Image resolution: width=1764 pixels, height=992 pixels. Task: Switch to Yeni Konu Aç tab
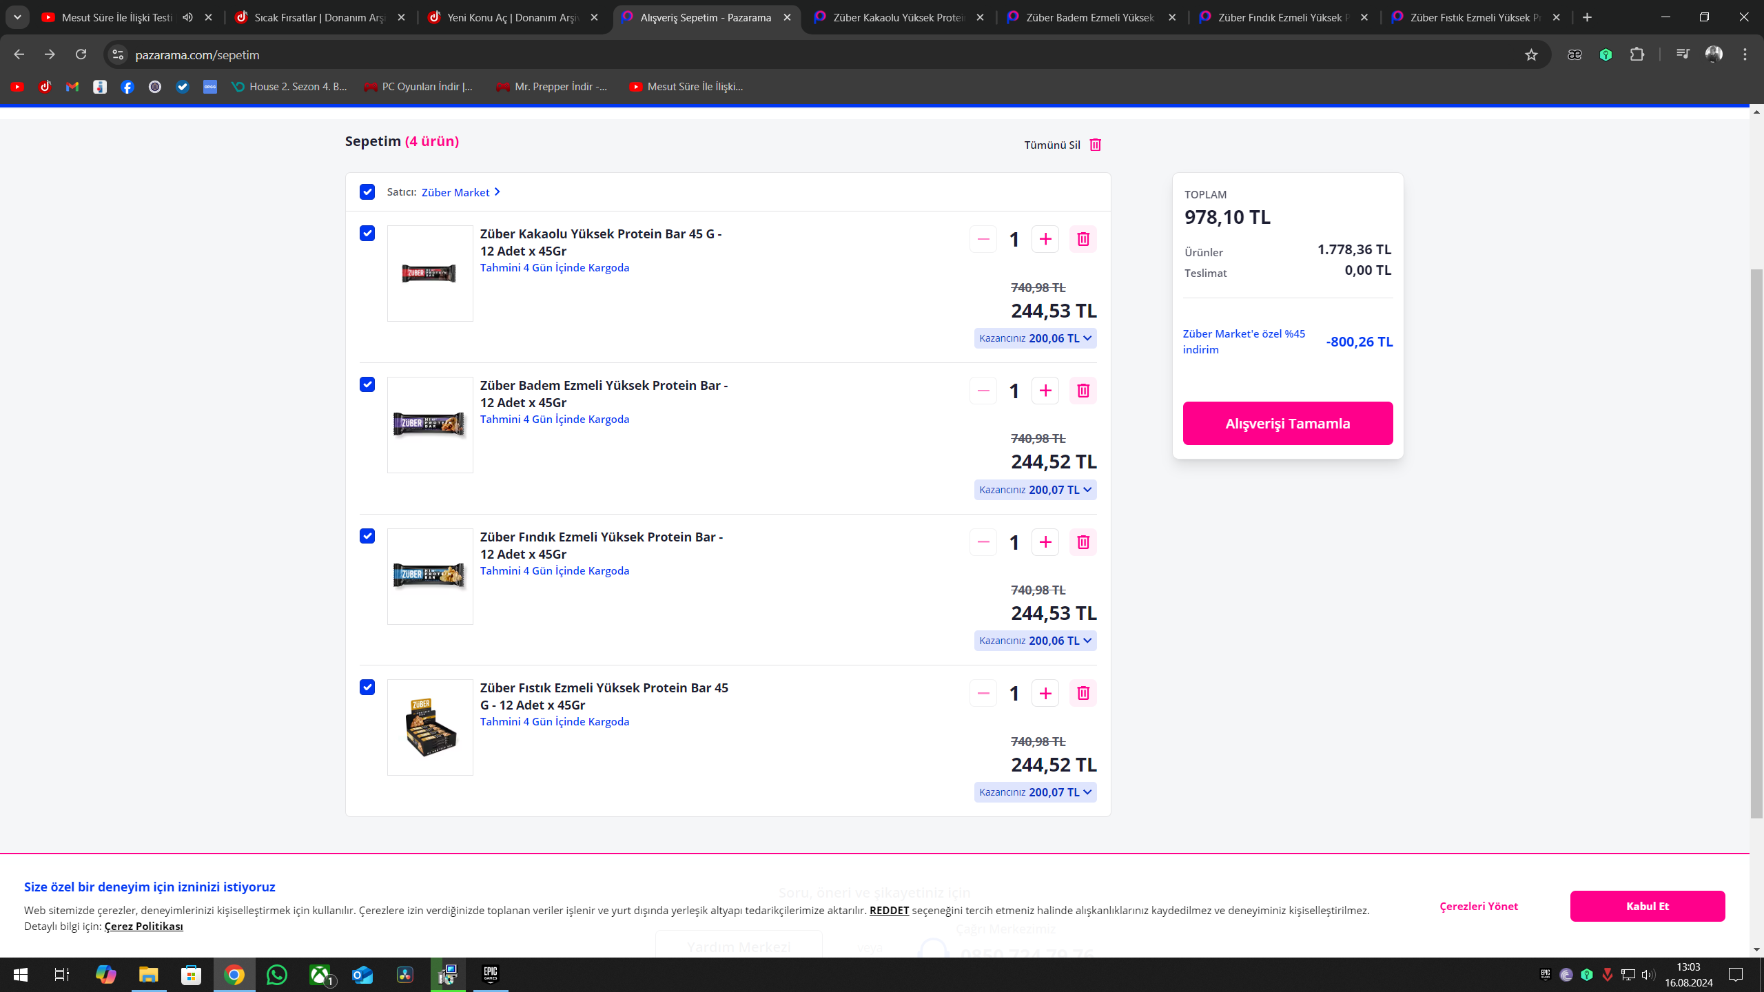tap(513, 17)
